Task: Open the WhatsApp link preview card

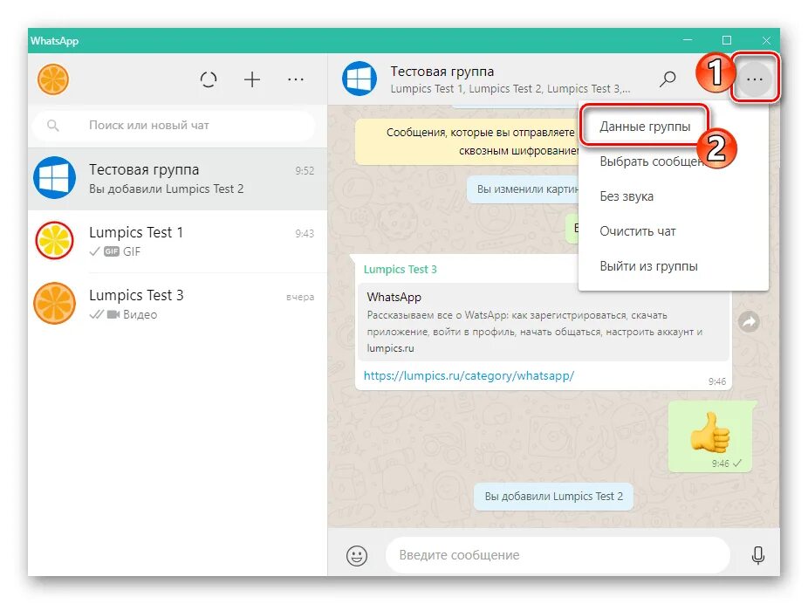Action: [x=544, y=322]
